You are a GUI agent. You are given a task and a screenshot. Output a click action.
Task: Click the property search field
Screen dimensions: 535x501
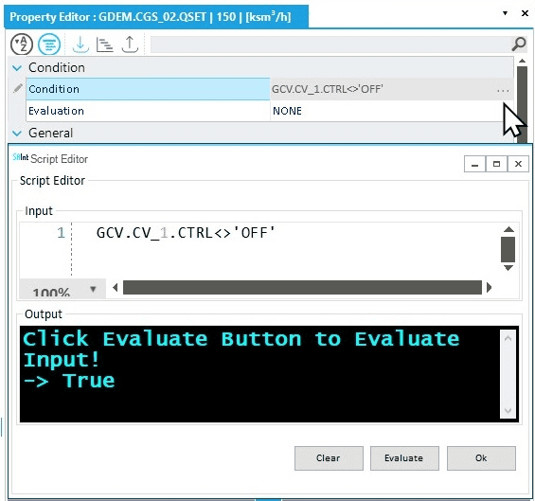[331, 45]
